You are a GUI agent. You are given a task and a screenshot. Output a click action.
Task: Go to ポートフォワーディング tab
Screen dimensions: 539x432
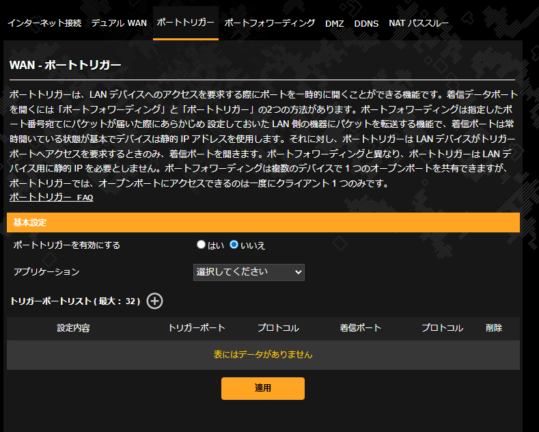[269, 23]
